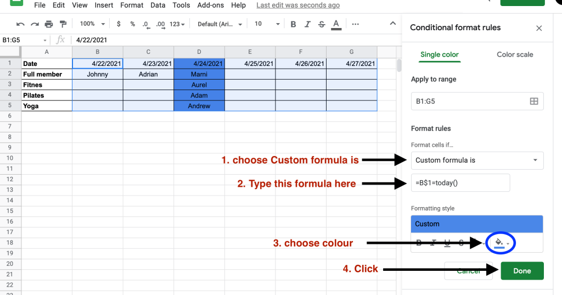Image resolution: width=562 pixels, height=295 pixels.
Task: Click the Google Sheets home icon
Action: point(16,2)
